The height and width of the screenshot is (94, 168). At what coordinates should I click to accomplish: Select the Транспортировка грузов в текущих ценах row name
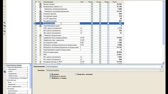(57, 50)
